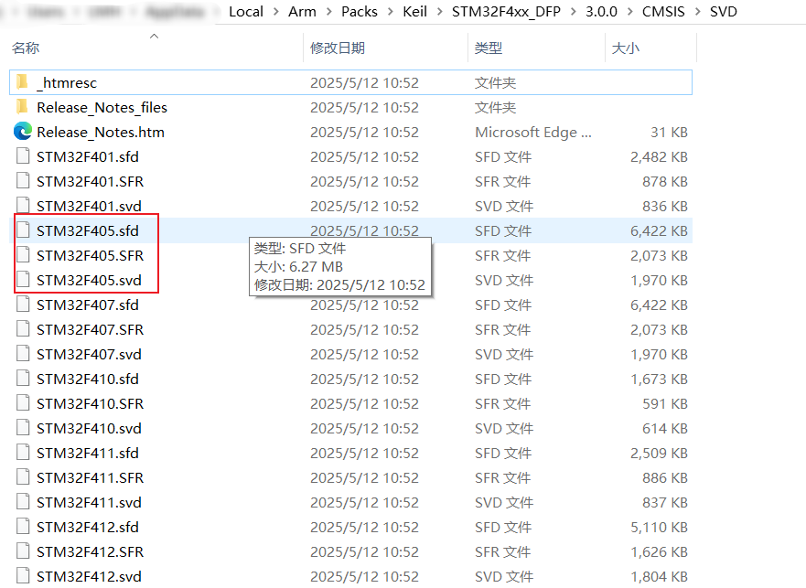Click size cell 1,804 KB
Image resolution: width=806 pixels, height=588 pixels.
[659, 576]
